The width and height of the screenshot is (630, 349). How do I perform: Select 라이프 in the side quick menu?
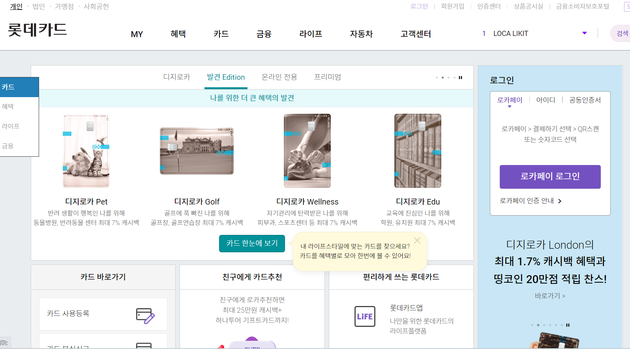pyautogui.click(x=19, y=126)
